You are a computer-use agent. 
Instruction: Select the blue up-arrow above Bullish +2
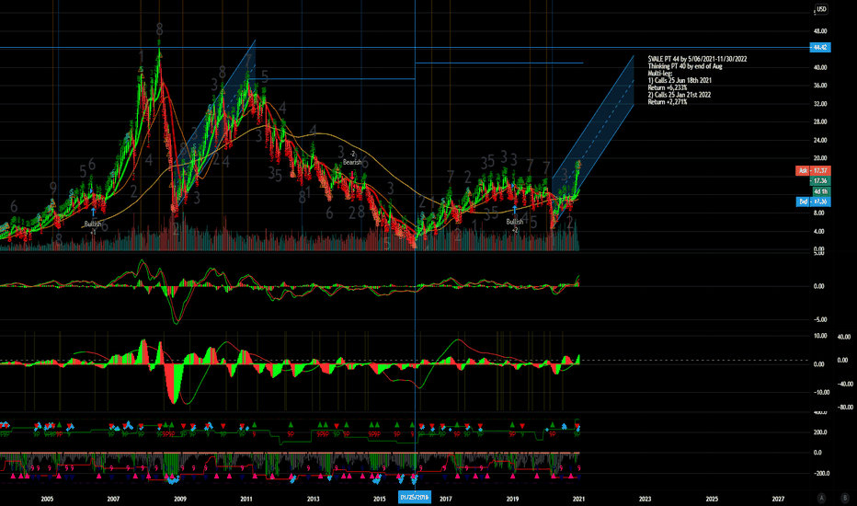pos(514,210)
